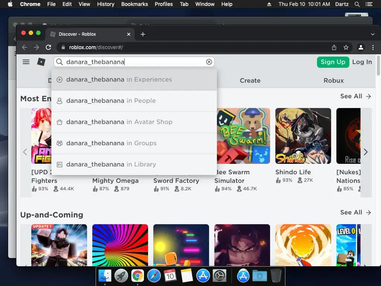This screenshot has height=286, width=381.
Task: Go back in browser history
Action: point(25,47)
